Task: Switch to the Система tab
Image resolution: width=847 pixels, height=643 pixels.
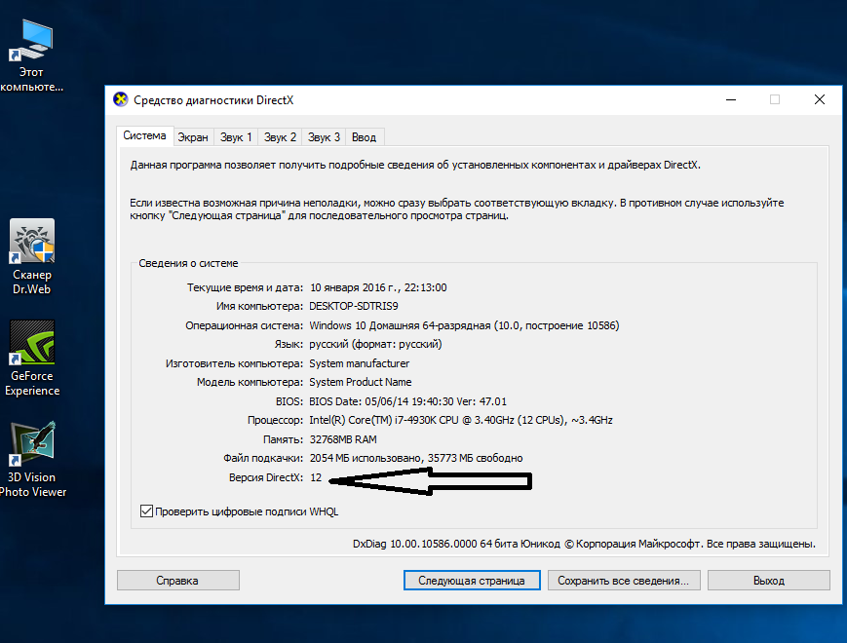Action: 144,136
